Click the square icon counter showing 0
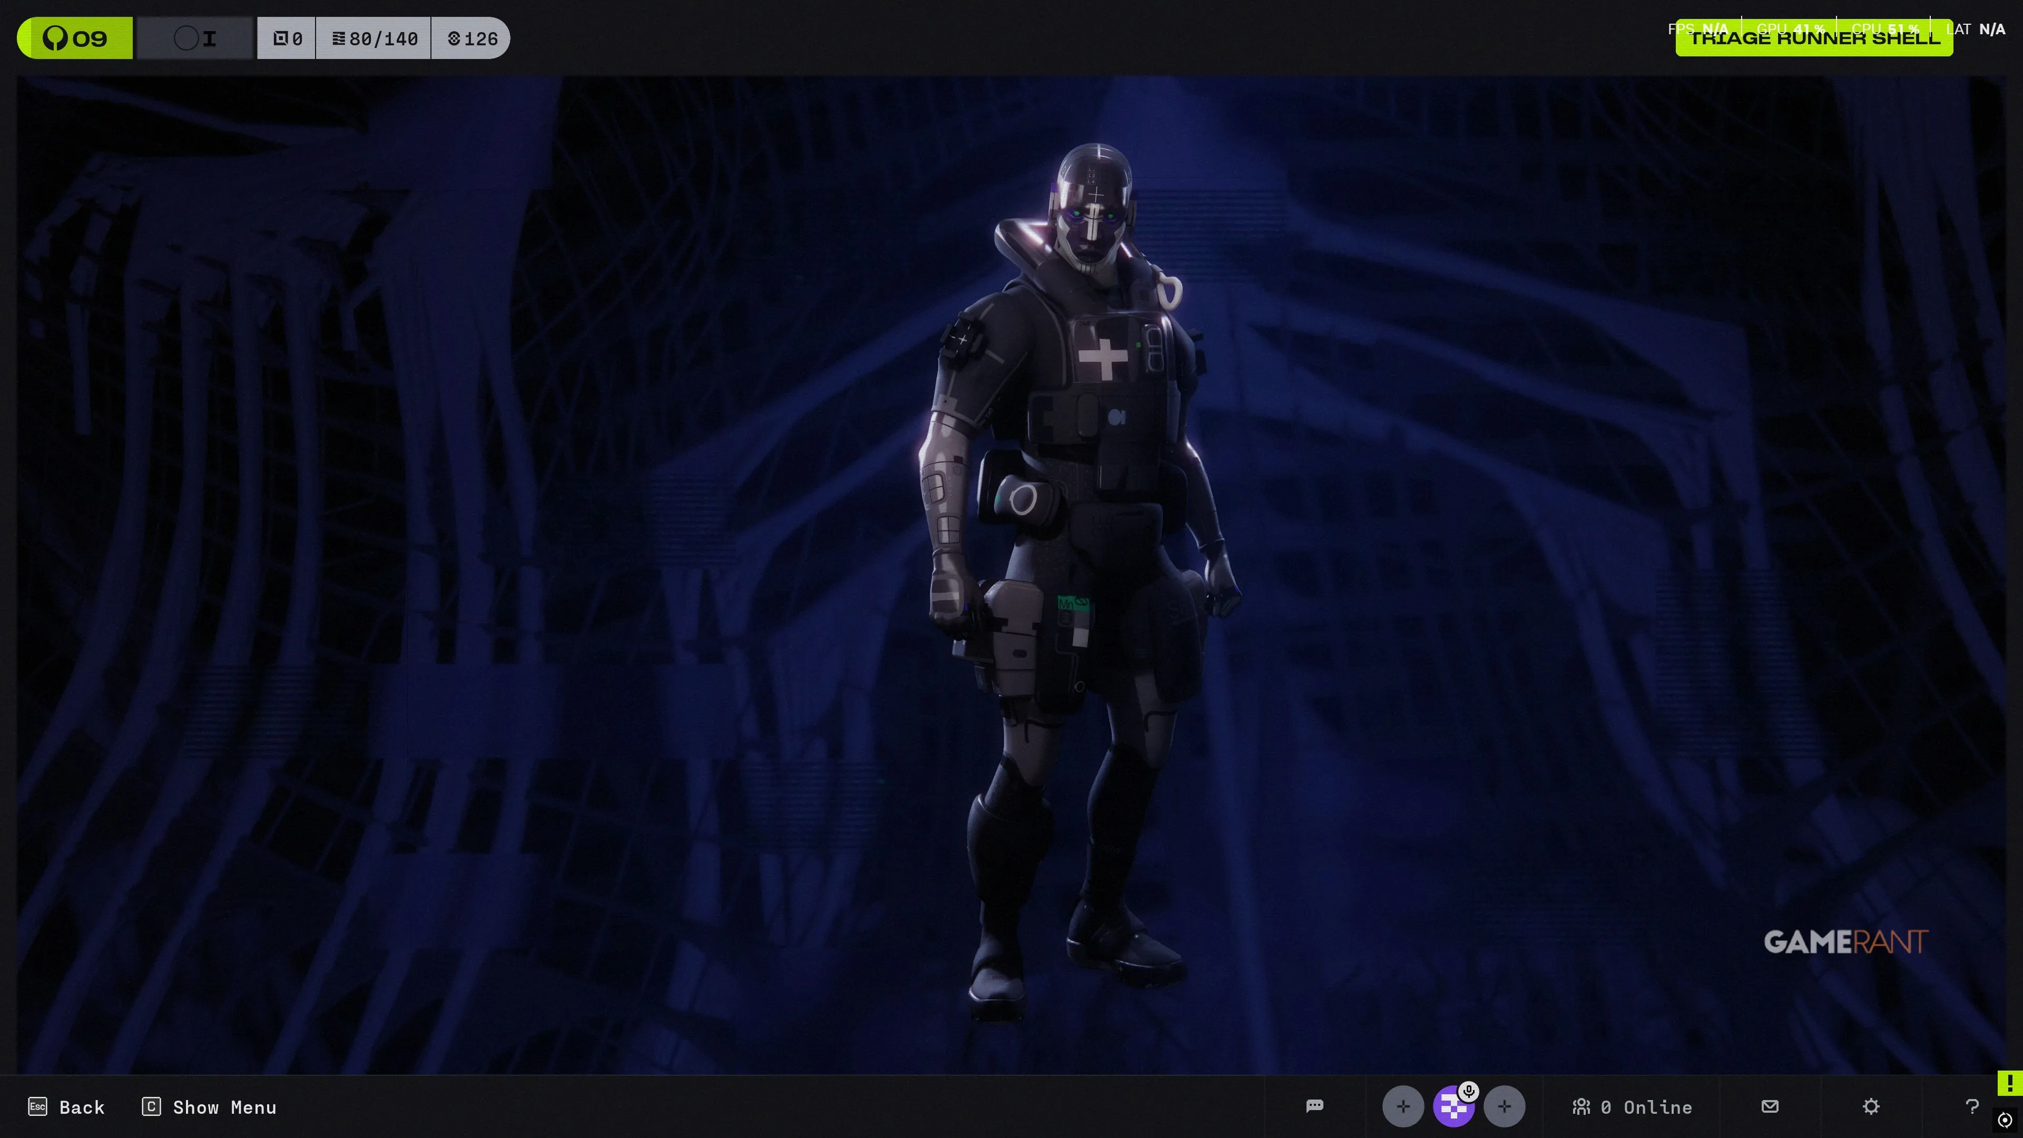Screen dimensions: 2023x1138 pyautogui.click(x=287, y=38)
